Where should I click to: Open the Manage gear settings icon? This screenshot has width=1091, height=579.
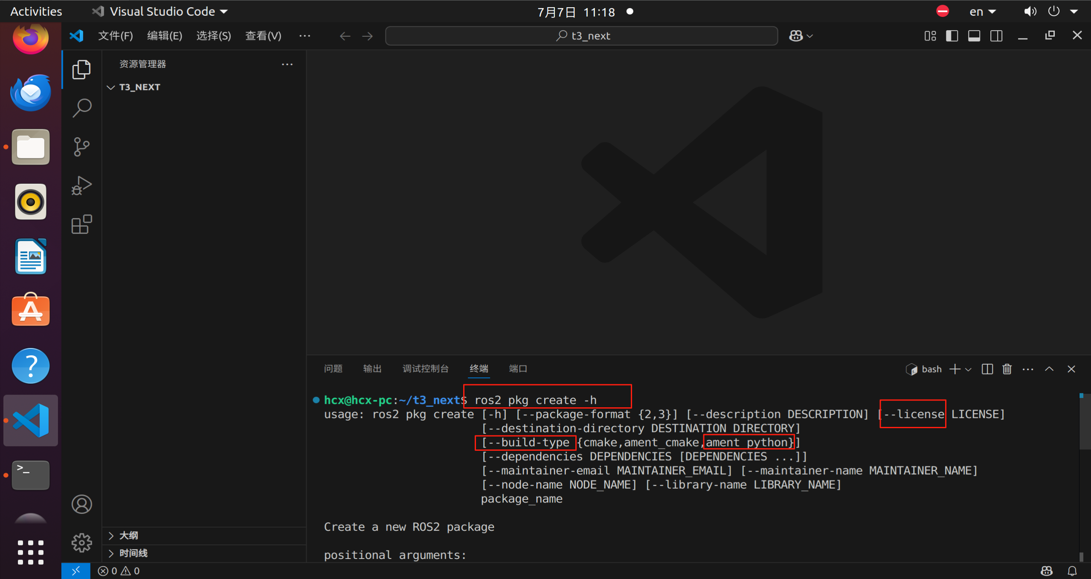[81, 542]
